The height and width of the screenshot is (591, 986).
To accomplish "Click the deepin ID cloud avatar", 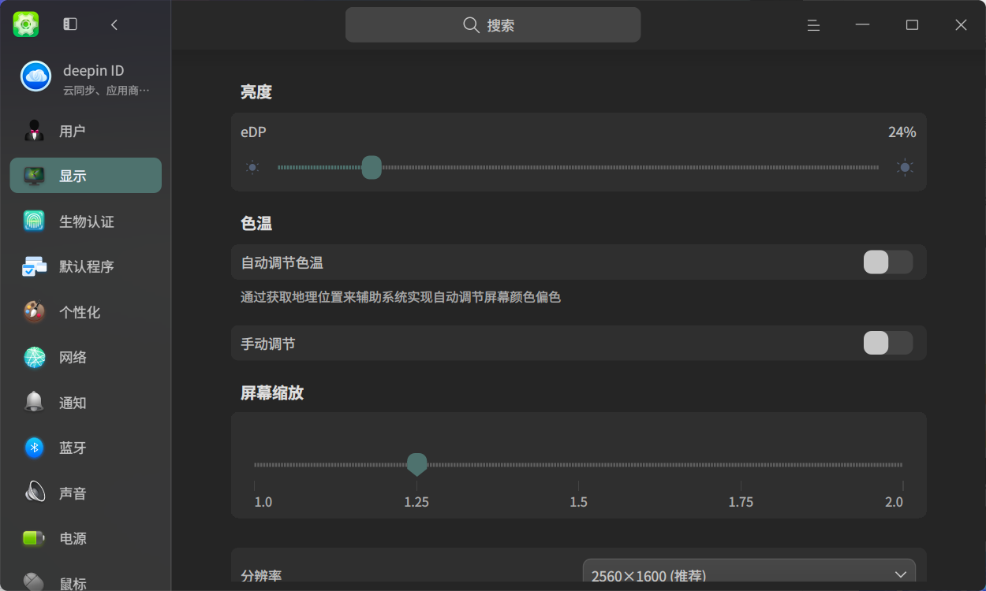I will click(x=35, y=76).
